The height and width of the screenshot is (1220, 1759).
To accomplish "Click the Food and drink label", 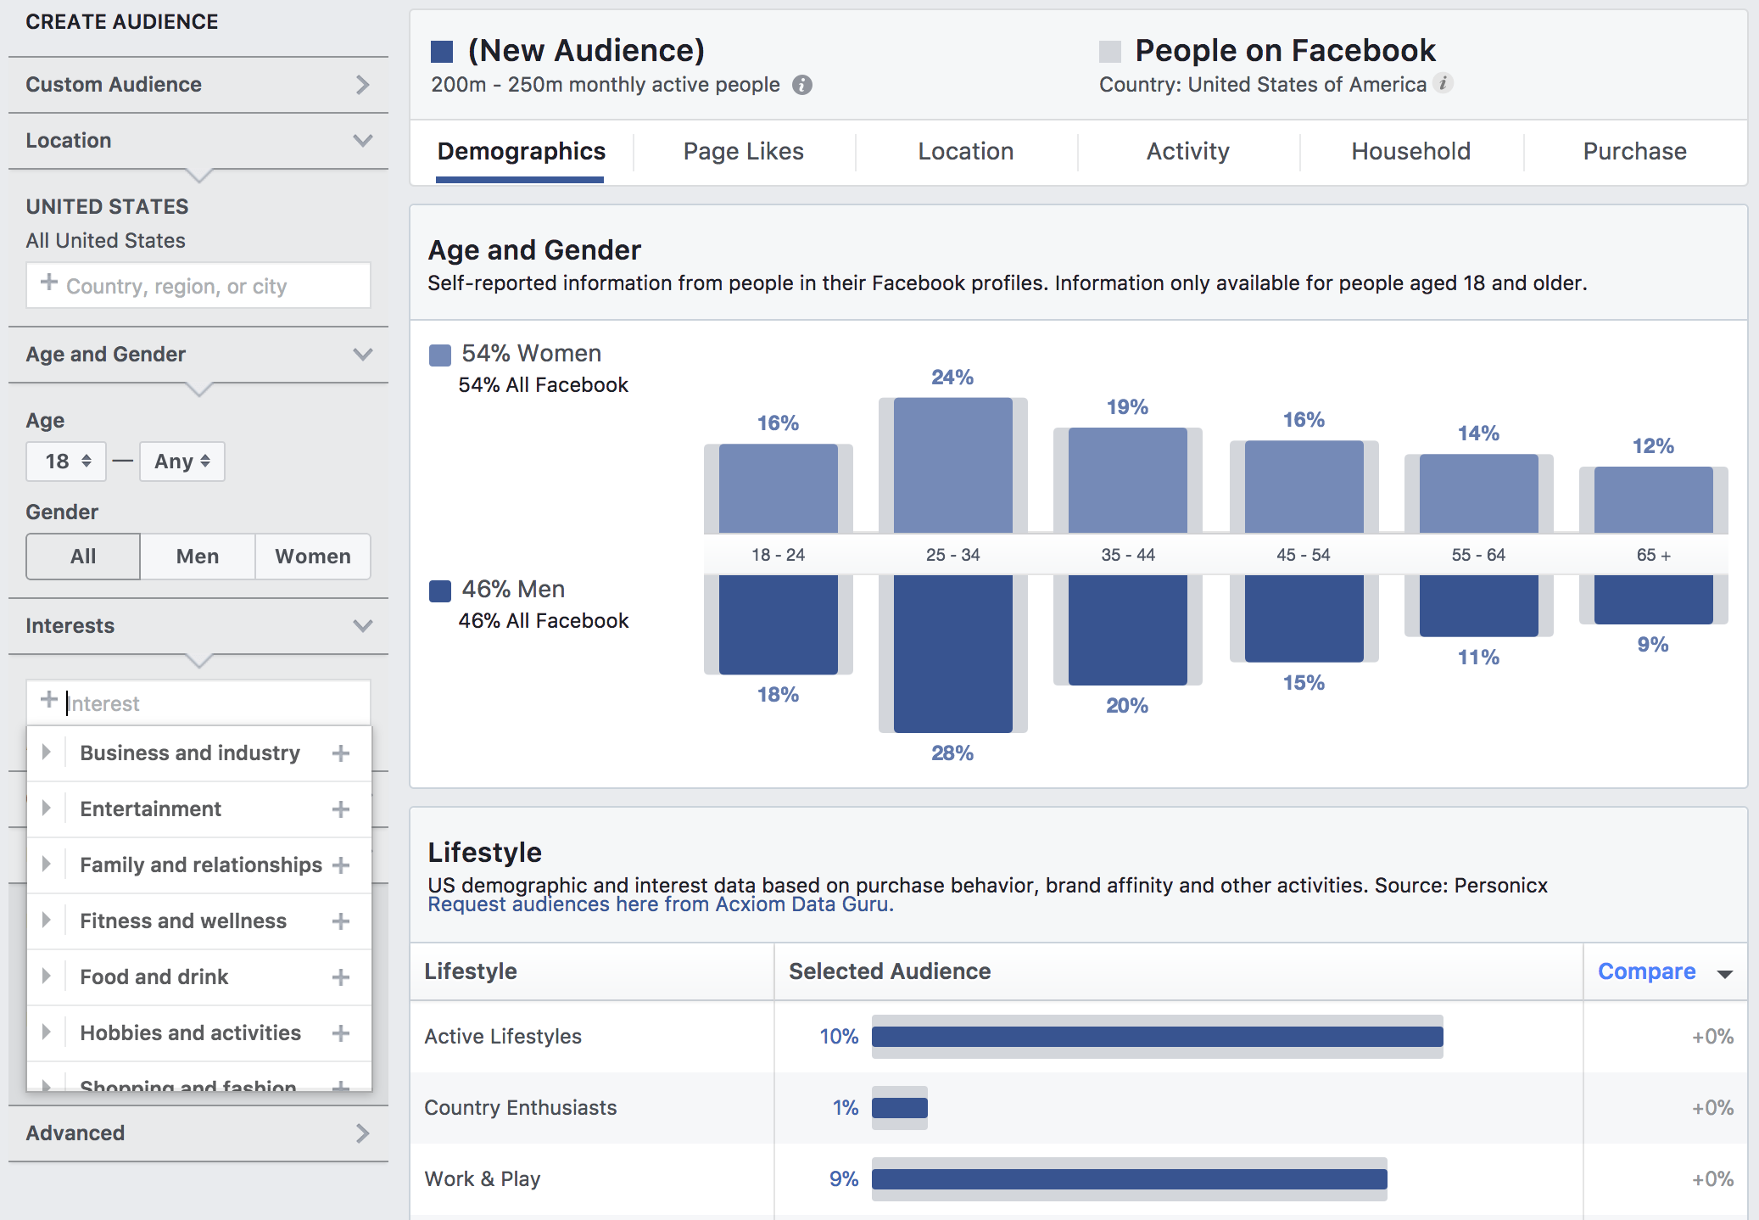I will [x=154, y=977].
